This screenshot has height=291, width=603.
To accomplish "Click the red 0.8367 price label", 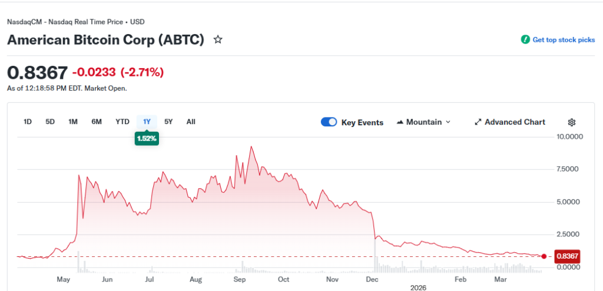I will (x=567, y=256).
